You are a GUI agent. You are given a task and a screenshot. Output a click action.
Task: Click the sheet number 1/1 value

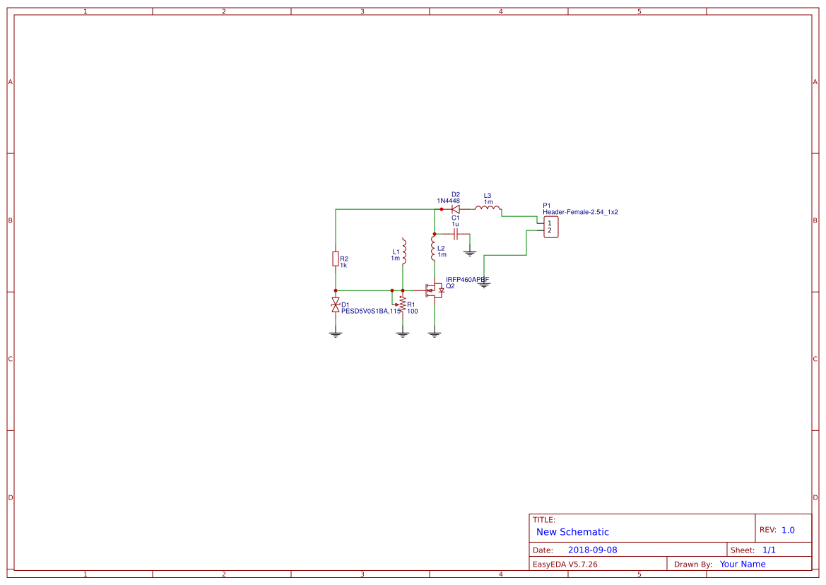[769, 550]
